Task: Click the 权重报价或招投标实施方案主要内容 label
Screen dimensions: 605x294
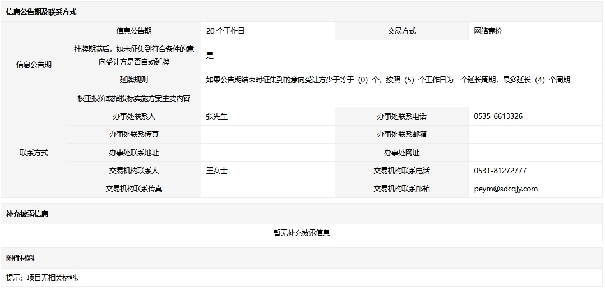Action: [x=133, y=98]
